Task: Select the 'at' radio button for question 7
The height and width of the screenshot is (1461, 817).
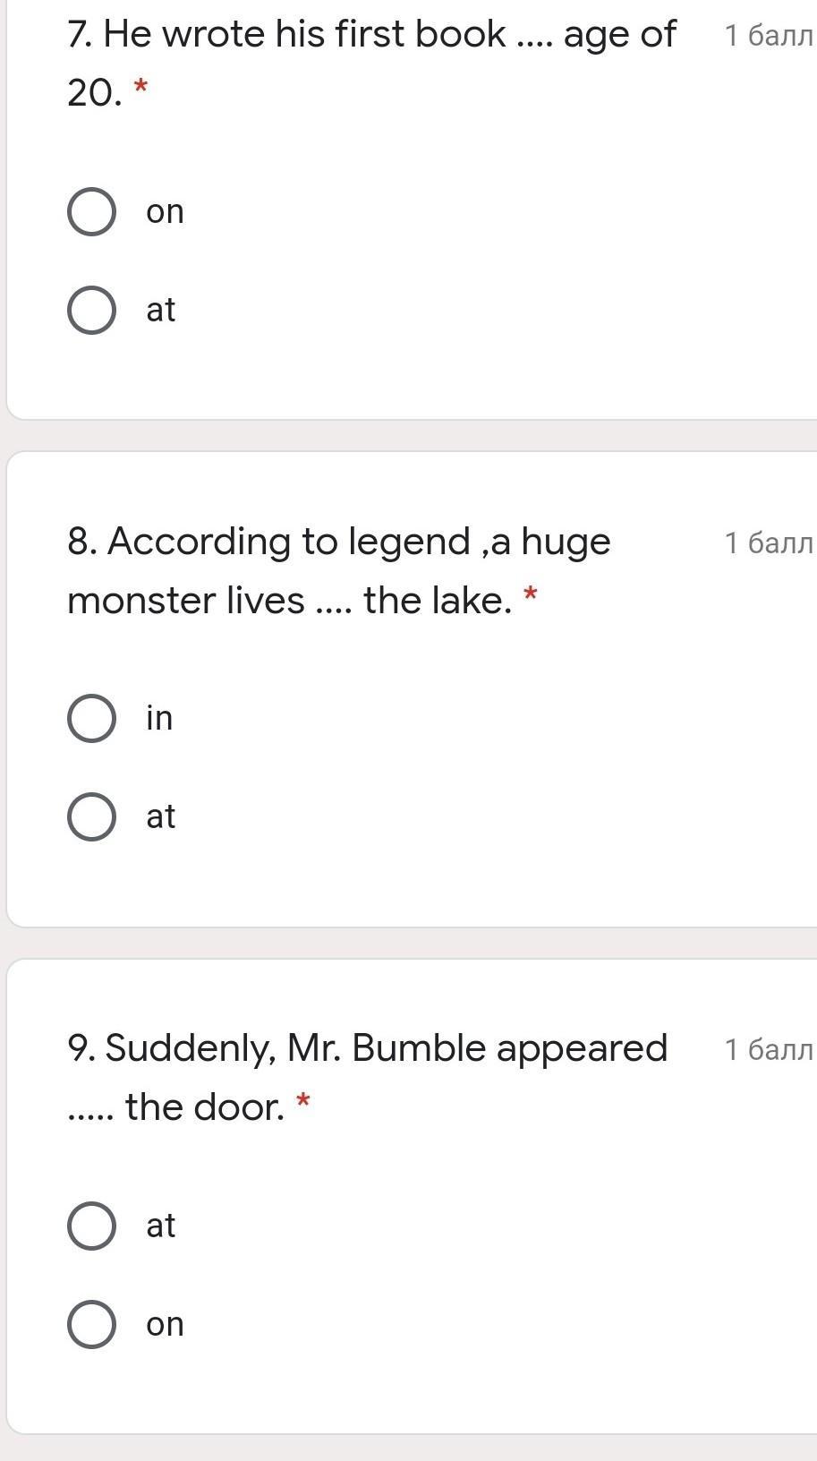Action: (x=91, y=311)
